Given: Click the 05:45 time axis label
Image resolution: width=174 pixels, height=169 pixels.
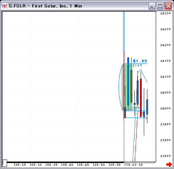Looking at the screenshot, I should (84, 165).
